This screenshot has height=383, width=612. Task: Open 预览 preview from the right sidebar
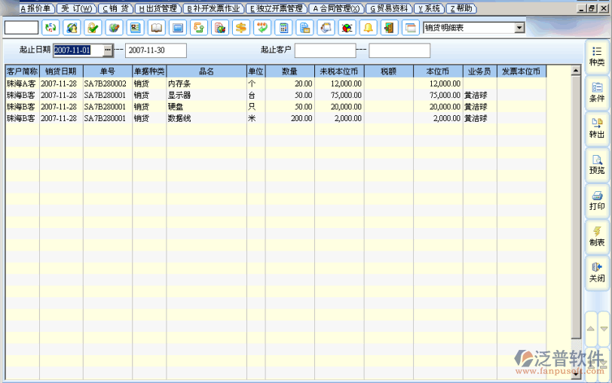596,164
